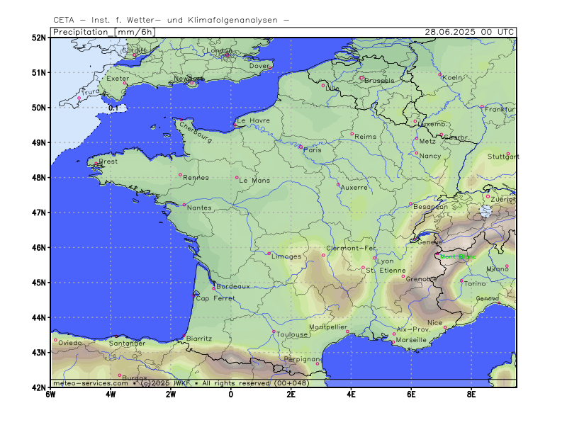Click the Brussels label
Viewport: 567px width, 425px height.
click(x=379, y=81)
